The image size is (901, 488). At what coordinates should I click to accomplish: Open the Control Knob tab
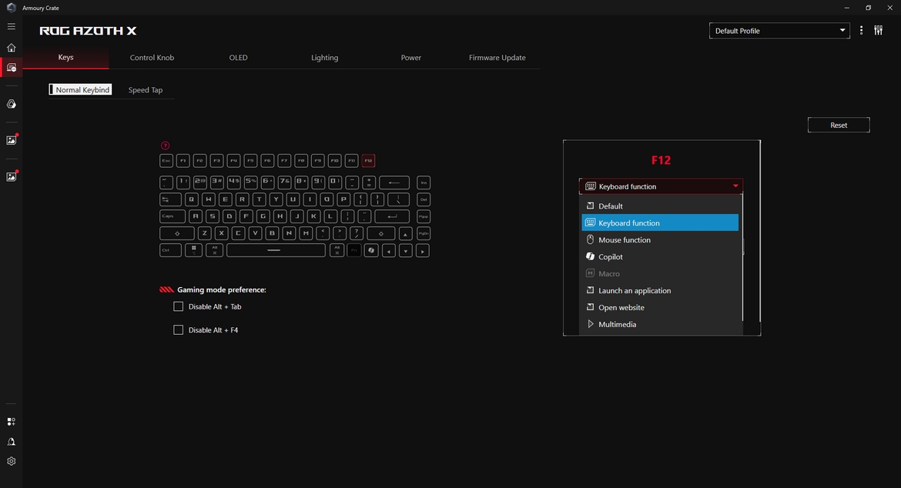pyautogui.click(x=152, y=58)
